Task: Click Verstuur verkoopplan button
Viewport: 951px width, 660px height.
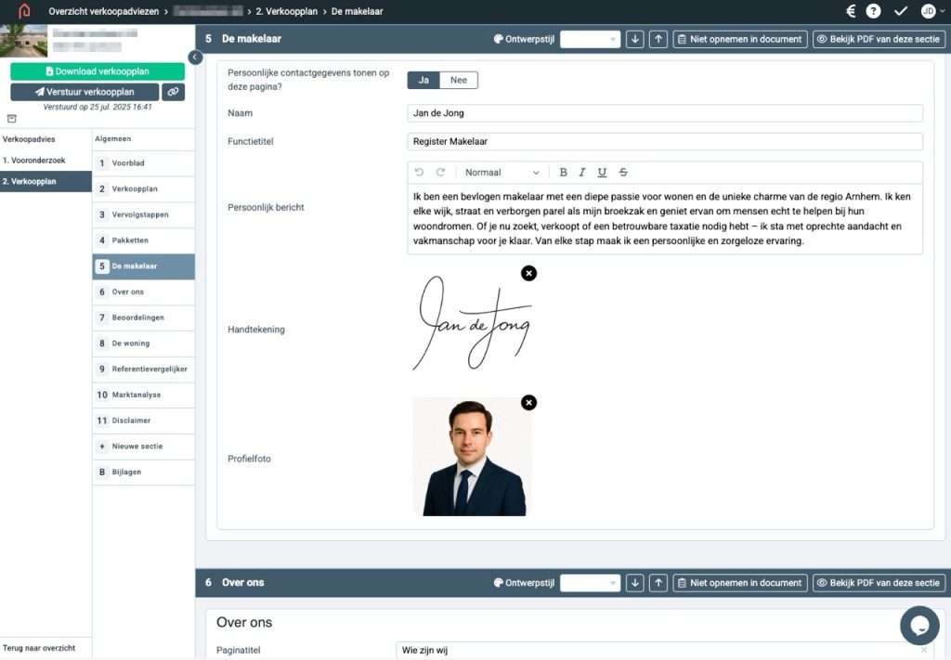Action: click(x=85, y=92)
